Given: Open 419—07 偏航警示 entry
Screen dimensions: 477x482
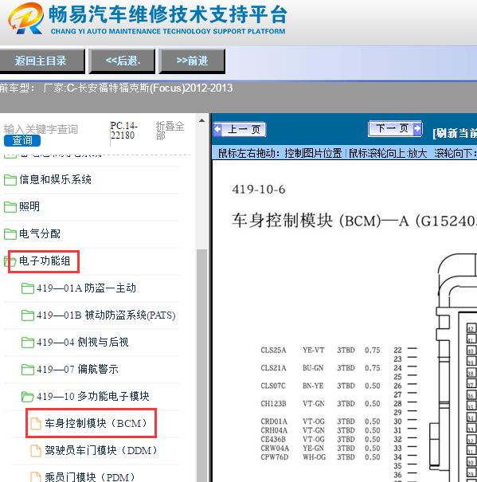Looking at the screenshot, I should point(77,369).
